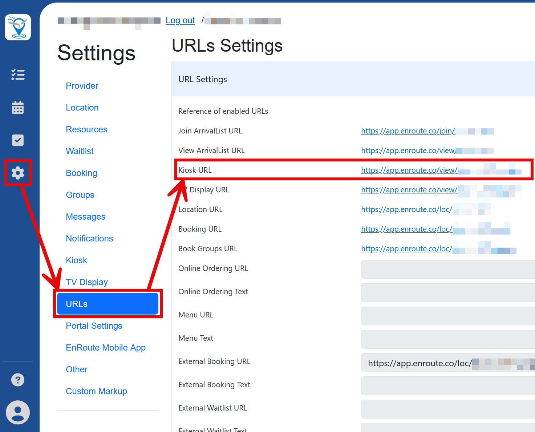Screen dimensions: 535x432
Task: Click the External Booking Text field
Action: (448, 386)
